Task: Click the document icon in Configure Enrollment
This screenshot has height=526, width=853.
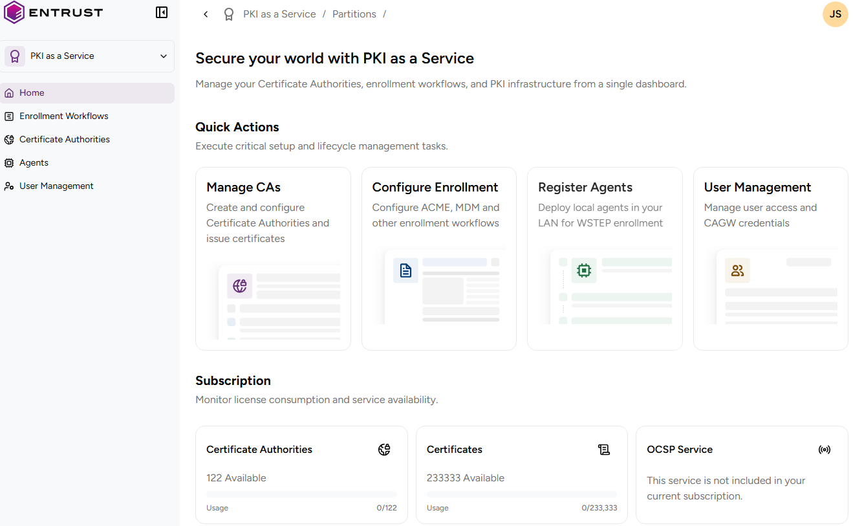Action: click(405, 270)
